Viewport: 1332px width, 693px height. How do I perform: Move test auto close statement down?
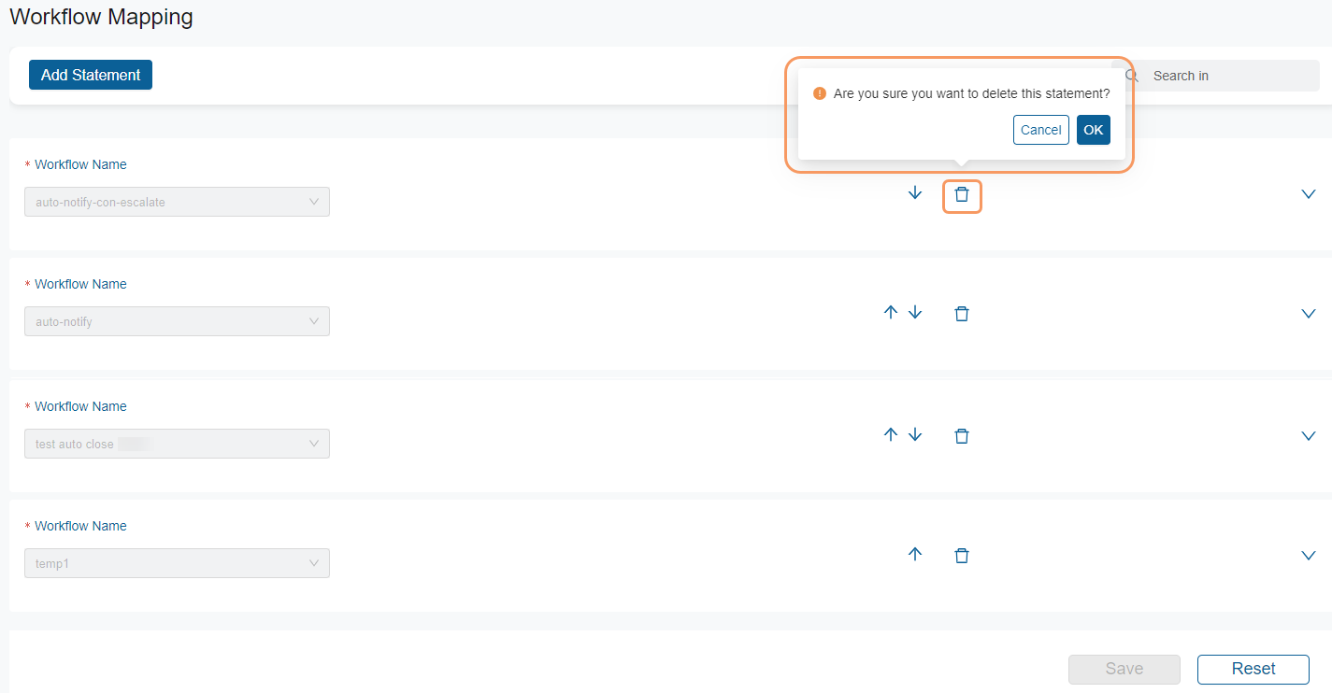(915, 434)
